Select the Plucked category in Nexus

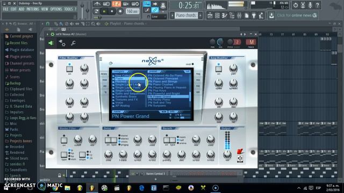tap(120, 81)
